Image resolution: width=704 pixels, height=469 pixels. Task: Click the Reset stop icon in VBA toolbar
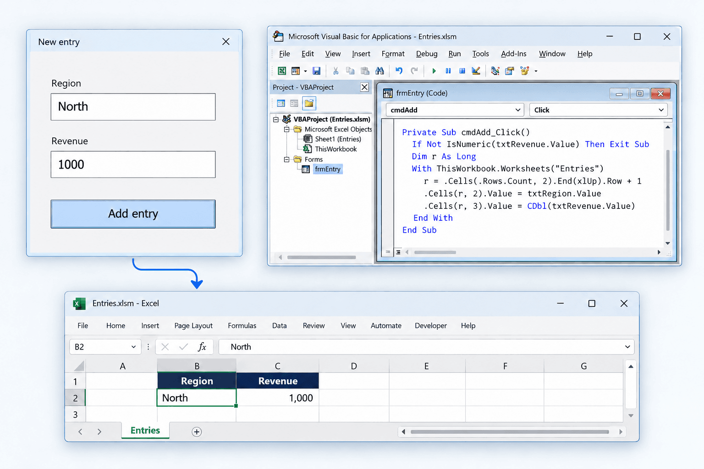[x=462, y=71]
